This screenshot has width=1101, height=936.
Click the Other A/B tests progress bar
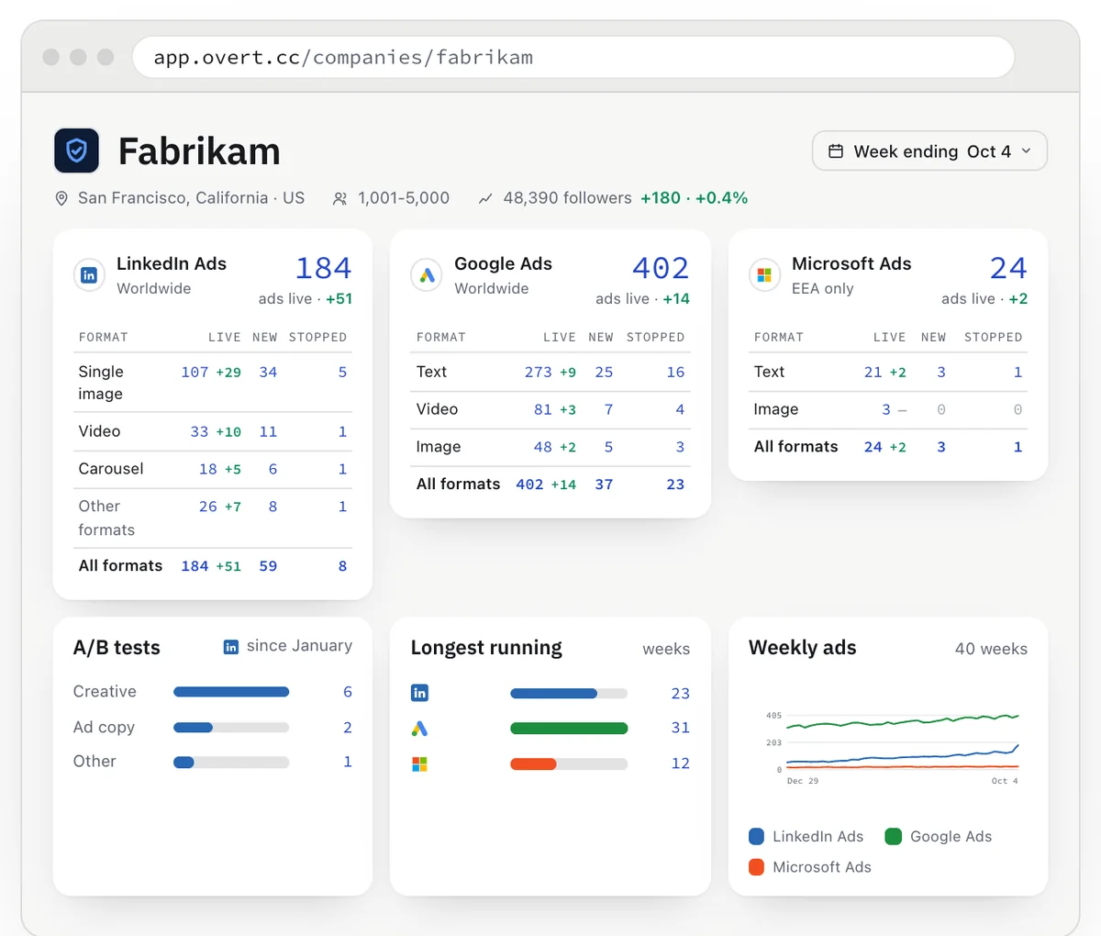tap(231, 762)
